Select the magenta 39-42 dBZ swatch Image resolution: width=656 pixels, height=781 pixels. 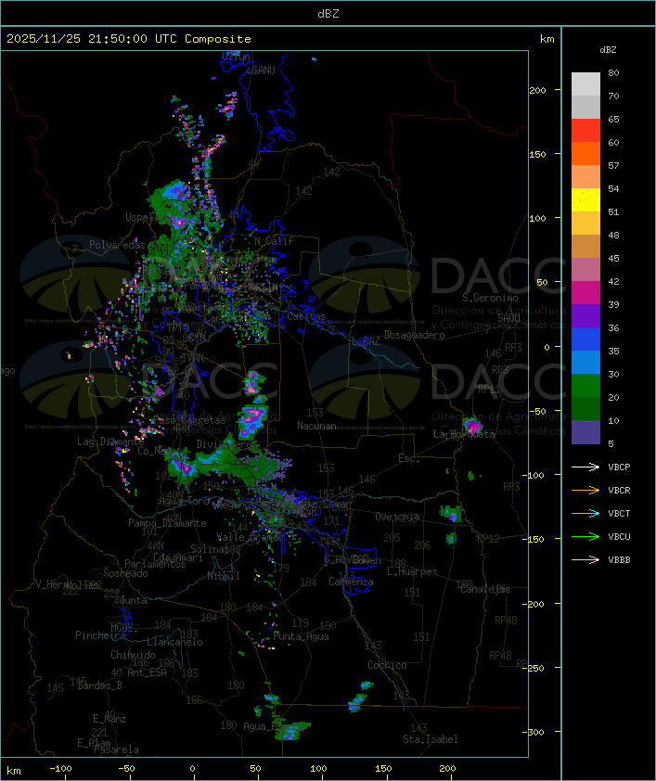[585, 293]
